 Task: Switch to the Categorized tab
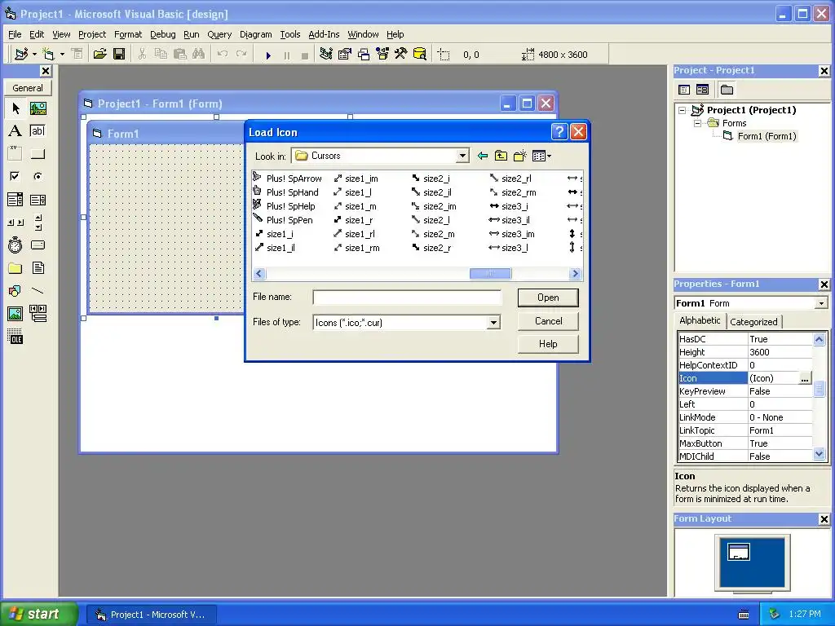(x=753, y=321)
